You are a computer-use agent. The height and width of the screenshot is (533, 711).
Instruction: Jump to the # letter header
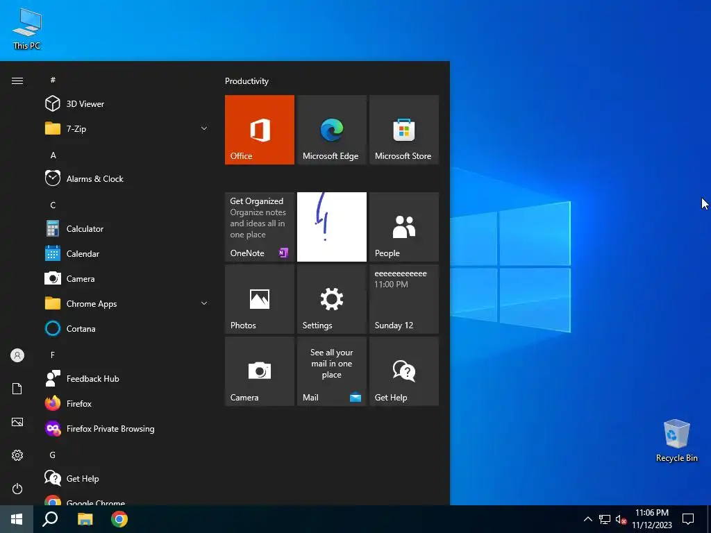pos(53,80)
